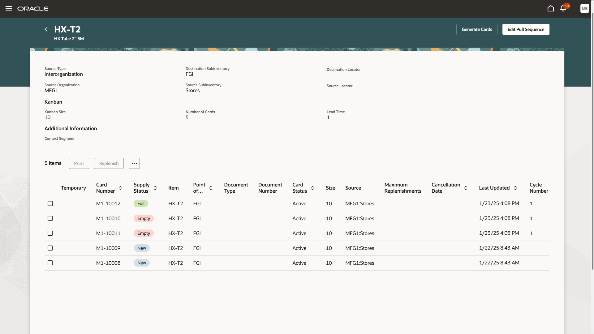This screenshot has width=594, height=334.
Task: Sort by the Last Updated column
Action: click(x=515, y=188)
